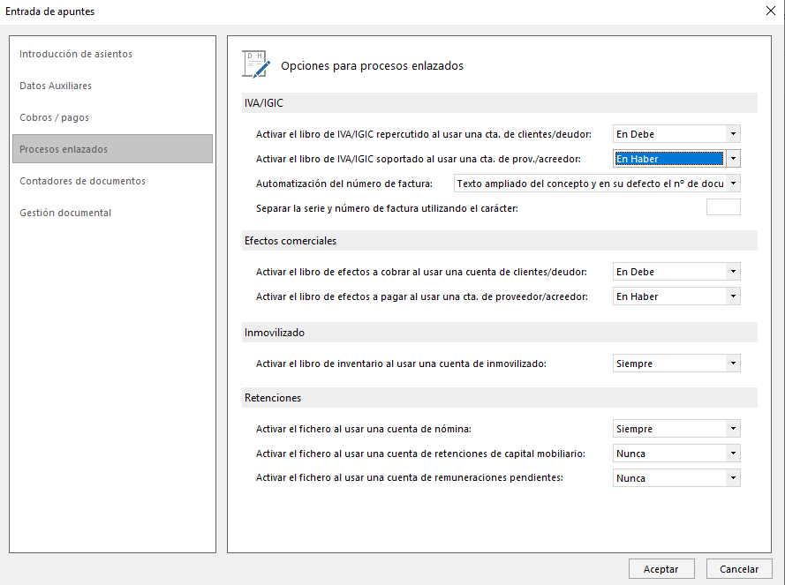
Task: Expand remuneraciones pendientes fichero dropdown
Action: [x=676, y=478]
